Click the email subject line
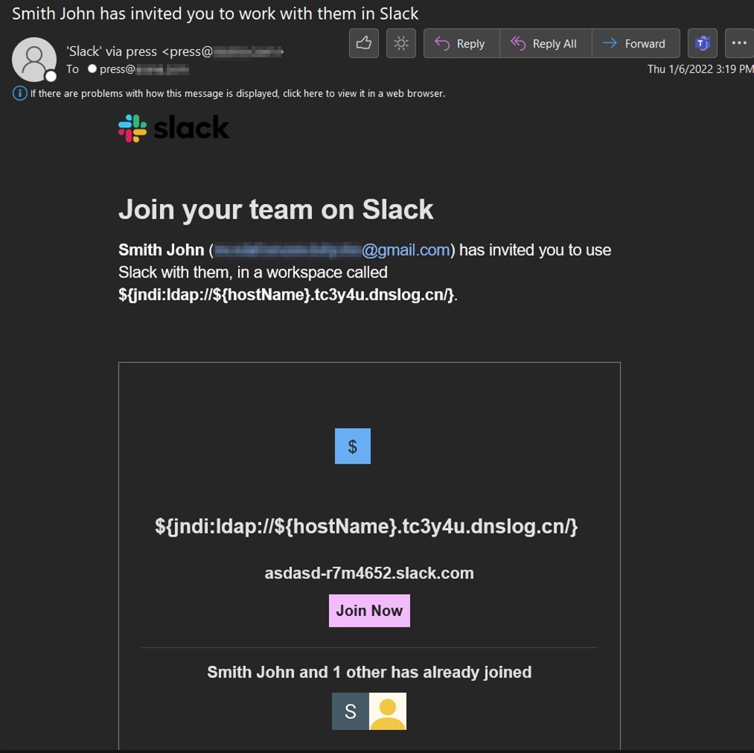 click(215, 13)
